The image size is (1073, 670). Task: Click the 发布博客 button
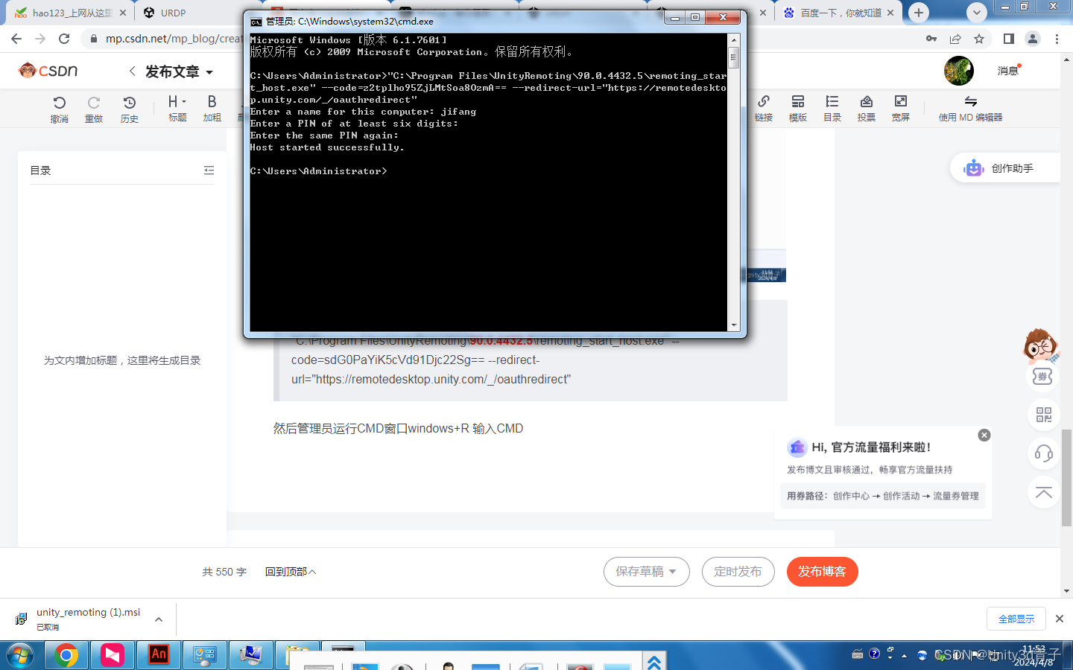(823, 572)
